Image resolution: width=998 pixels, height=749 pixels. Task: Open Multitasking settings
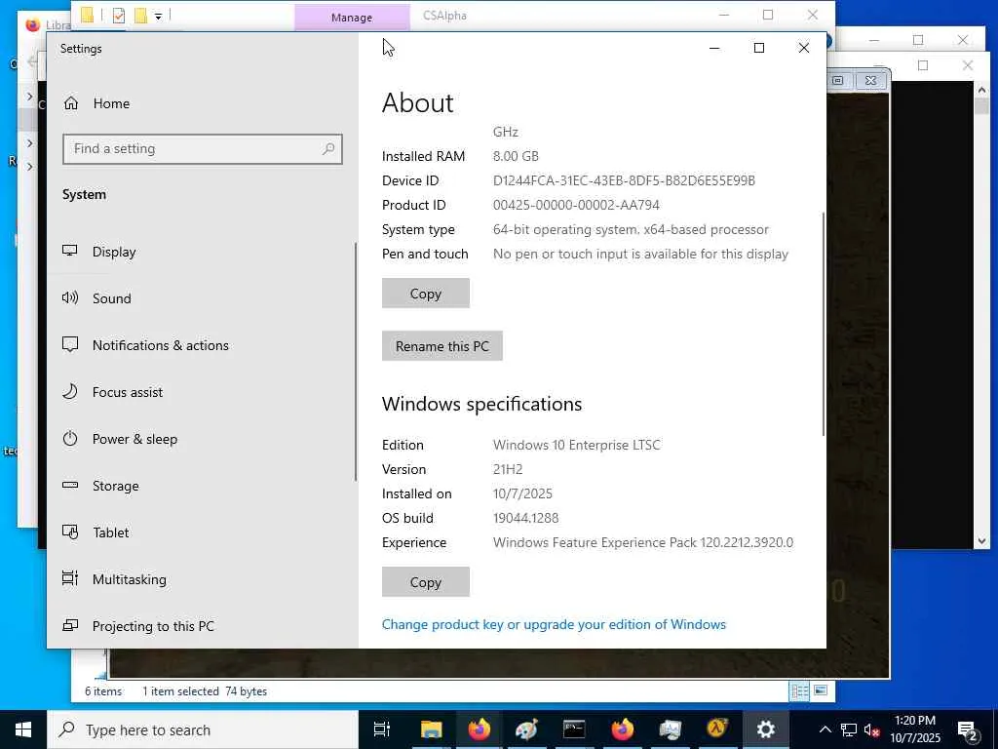tap(115, 579)
